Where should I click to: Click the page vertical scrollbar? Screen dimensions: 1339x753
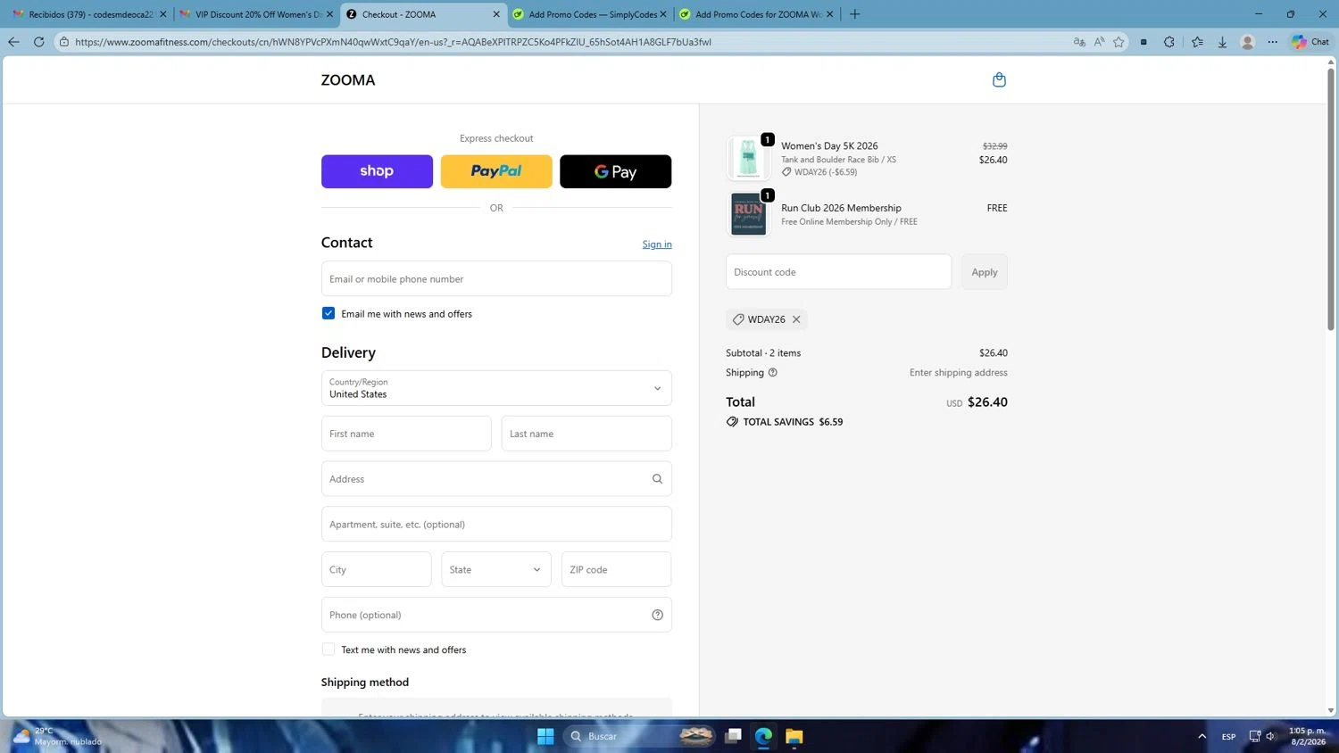point(1331,198)
